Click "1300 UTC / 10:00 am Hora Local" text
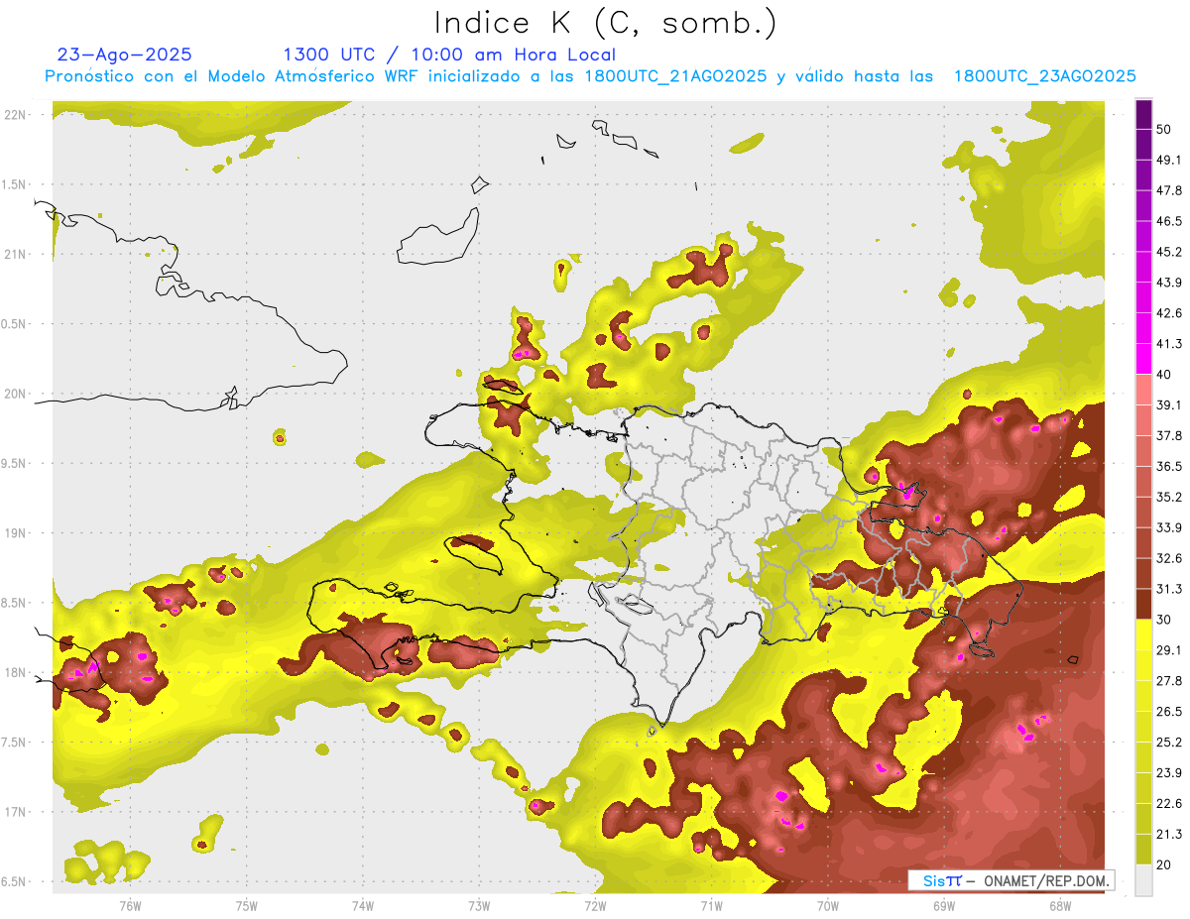1190x919 pixels. (449, 55)
